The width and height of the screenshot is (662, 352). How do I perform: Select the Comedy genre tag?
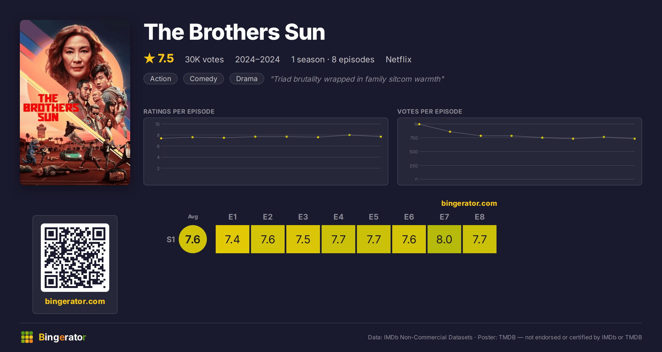coord(204,79)
